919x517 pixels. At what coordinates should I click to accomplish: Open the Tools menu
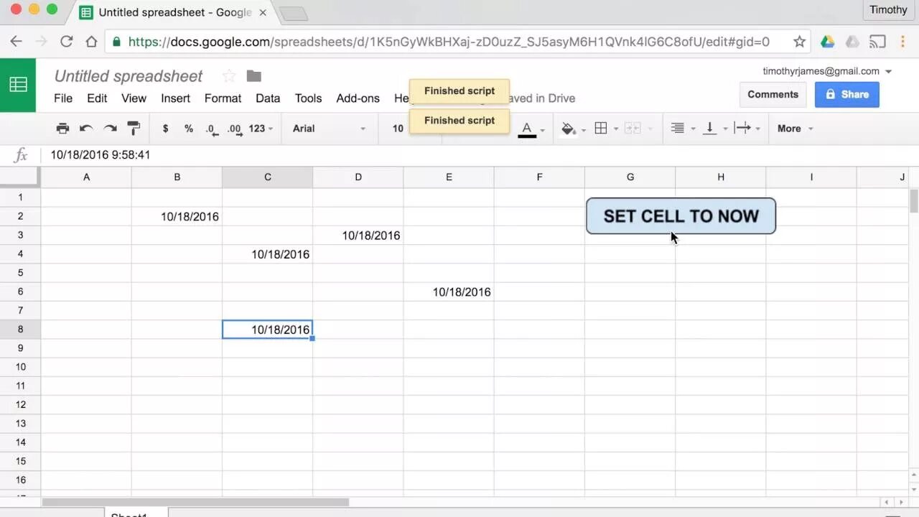point(308,98)
